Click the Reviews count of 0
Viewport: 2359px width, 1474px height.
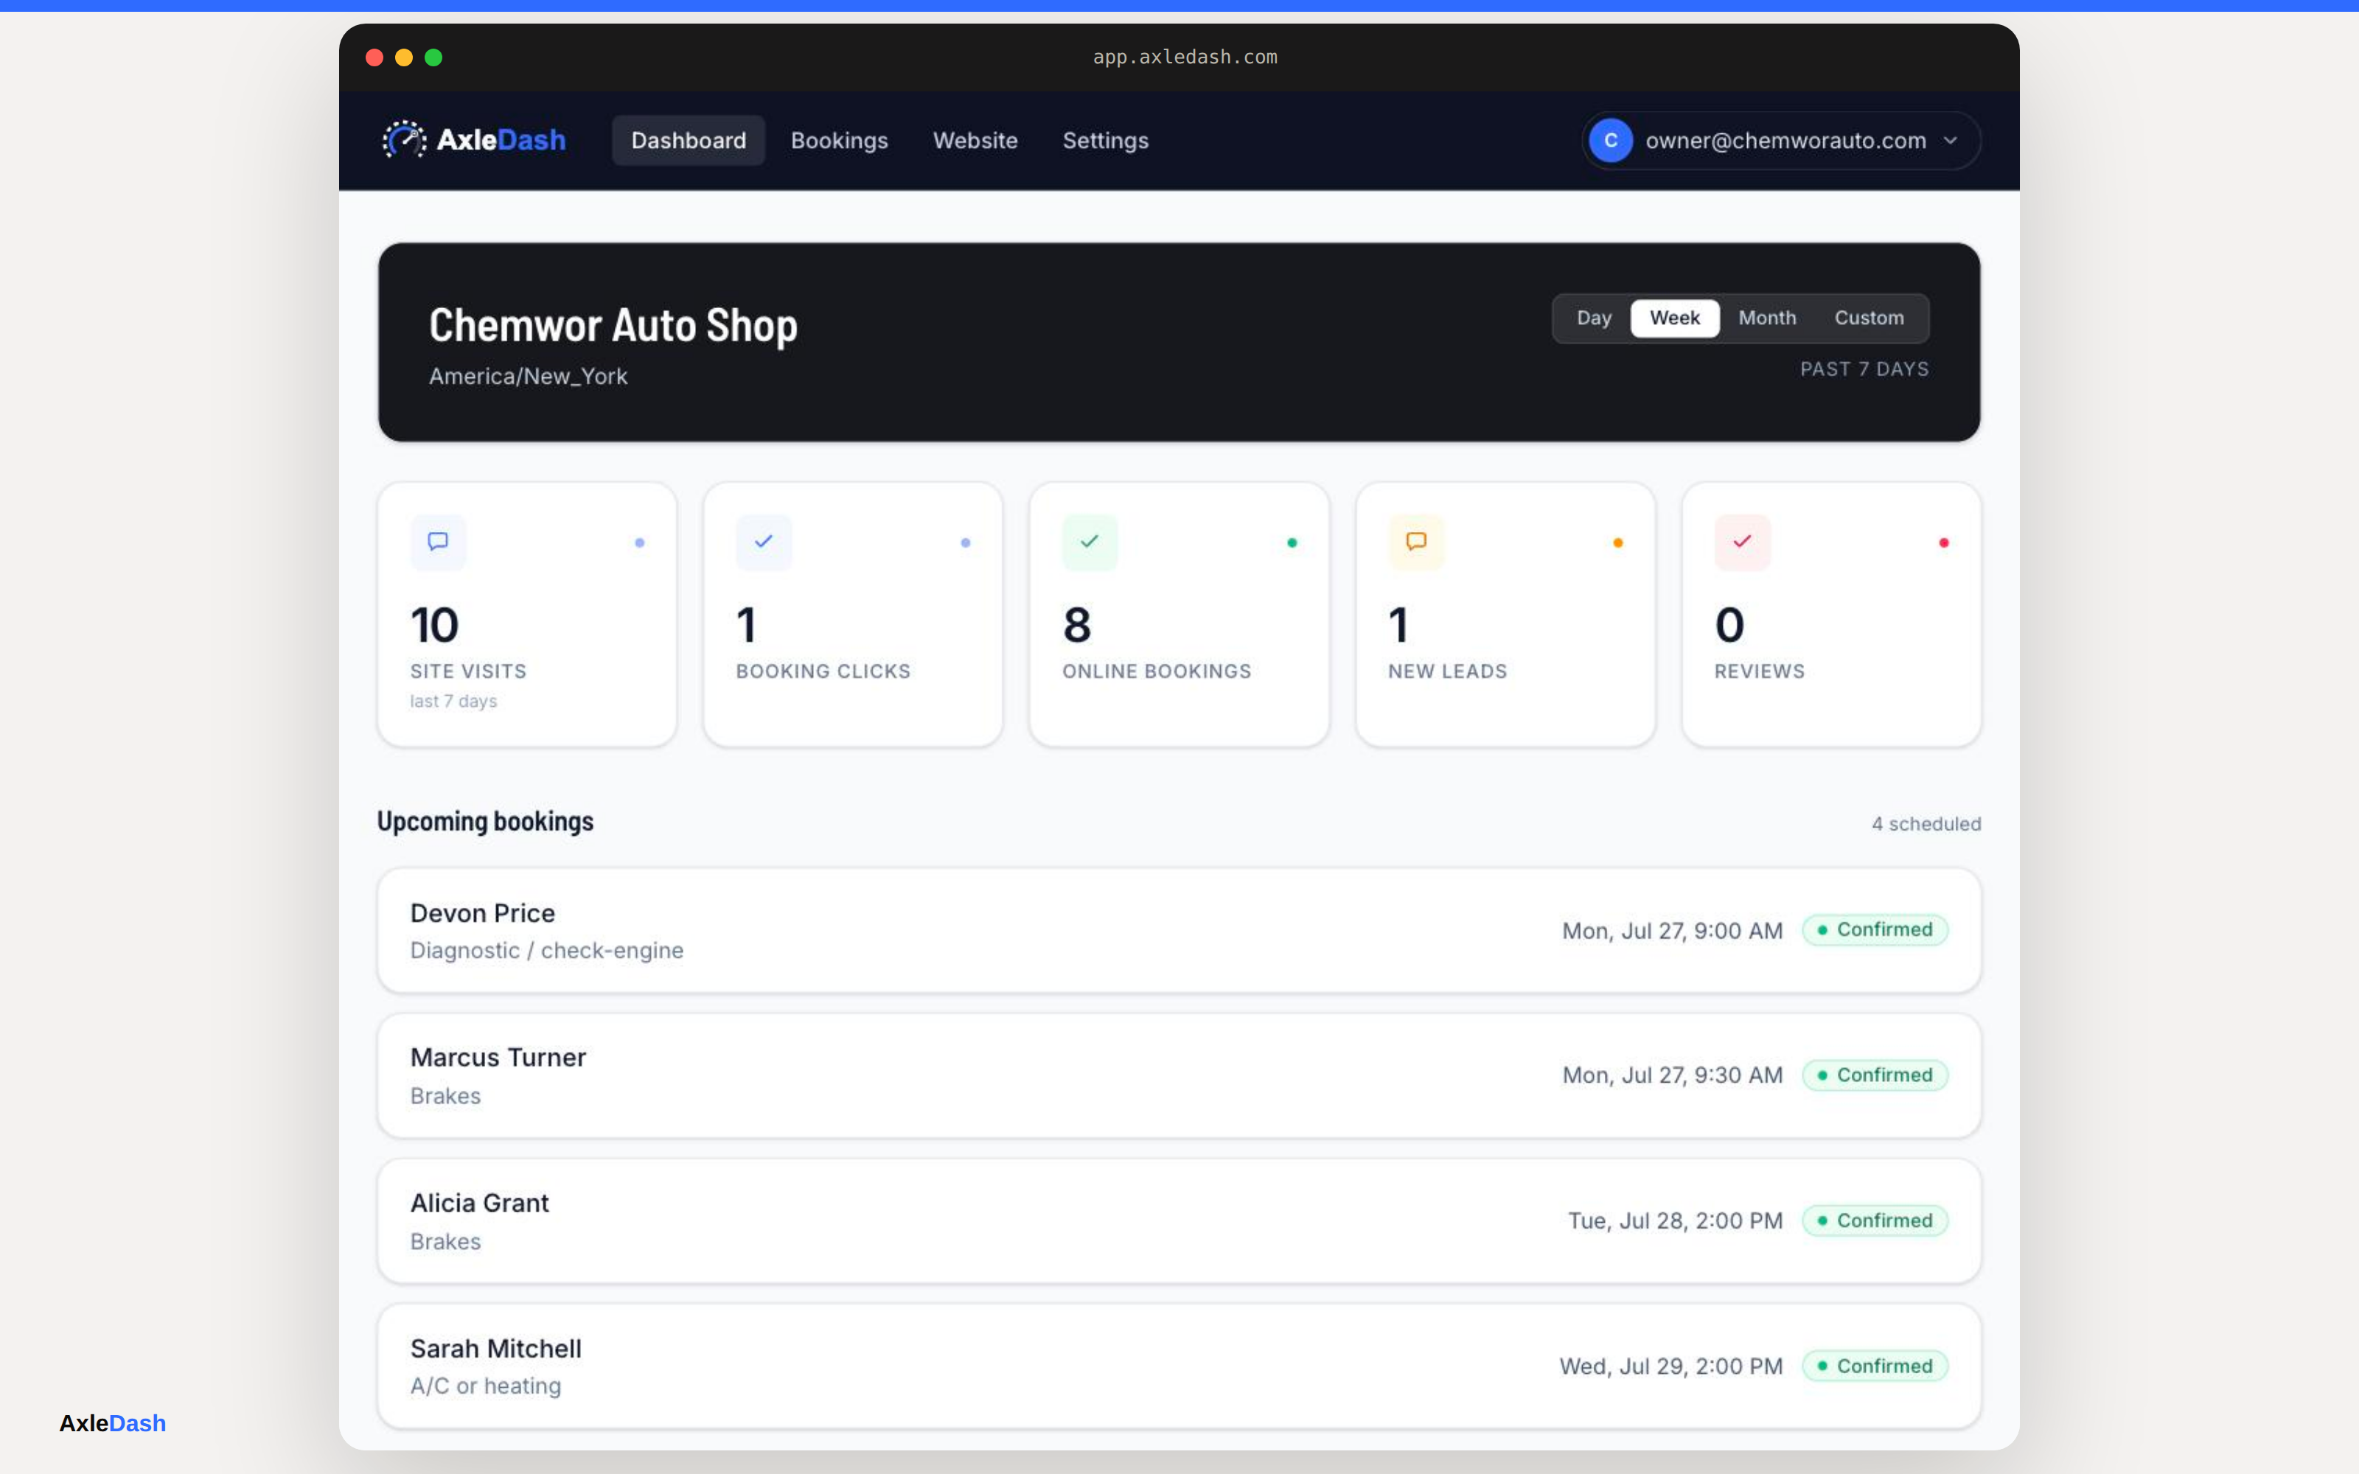pos(1729,625)
